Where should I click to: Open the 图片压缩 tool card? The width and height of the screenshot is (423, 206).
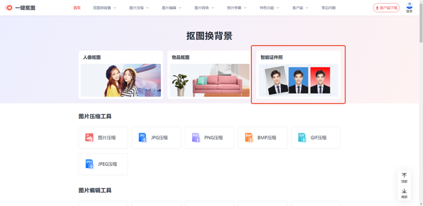tap(103, 137)
